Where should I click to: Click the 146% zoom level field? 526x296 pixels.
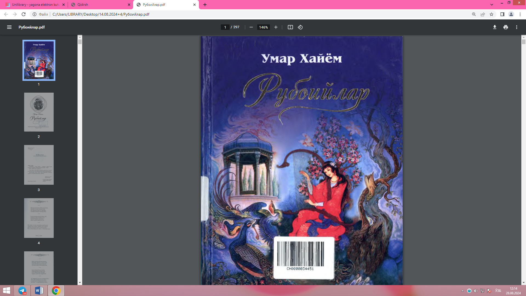coord(263,27)
